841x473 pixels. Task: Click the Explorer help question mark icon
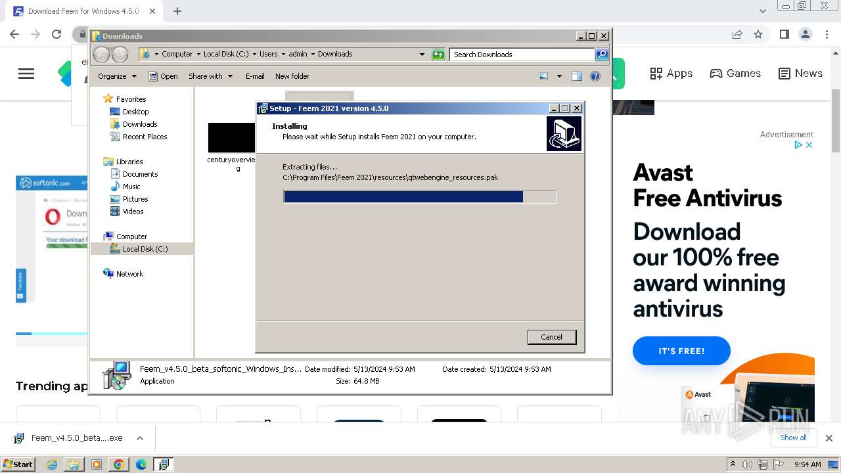tap(595, 76)
